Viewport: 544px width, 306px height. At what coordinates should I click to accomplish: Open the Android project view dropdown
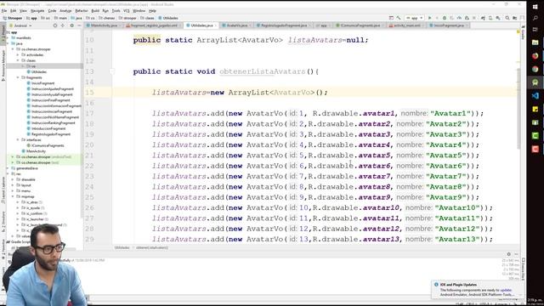click(20, 25)
